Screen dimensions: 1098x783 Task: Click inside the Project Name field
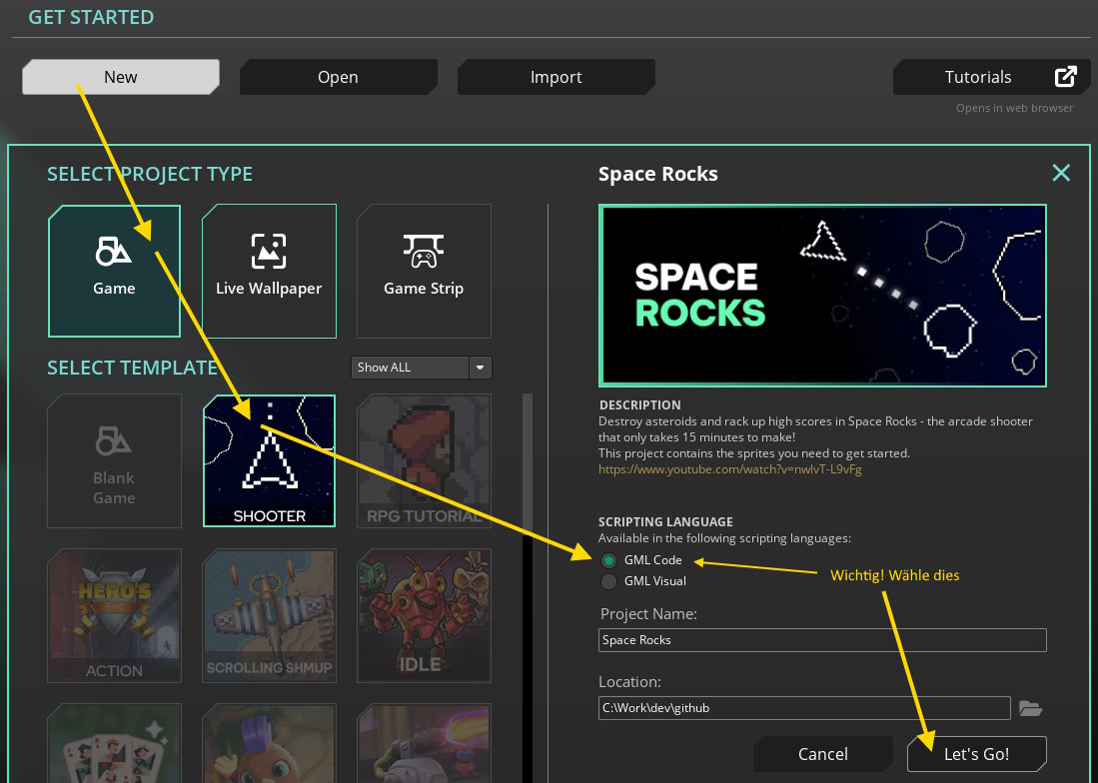pyautogui.click(x=821, y=639)
